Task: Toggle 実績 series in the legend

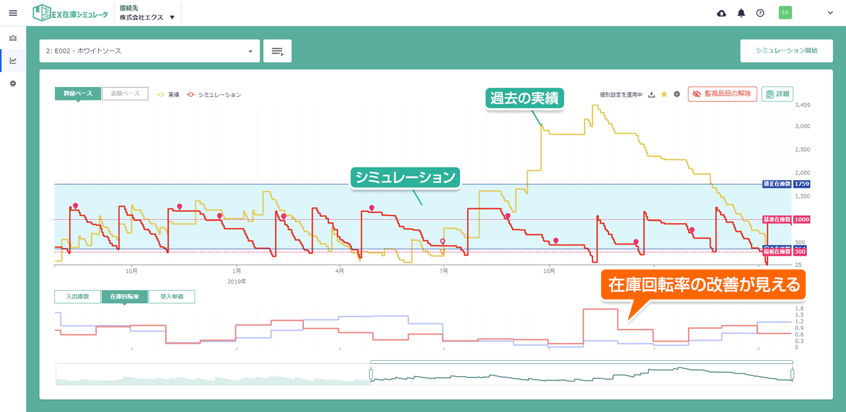Action: point(168,95)
